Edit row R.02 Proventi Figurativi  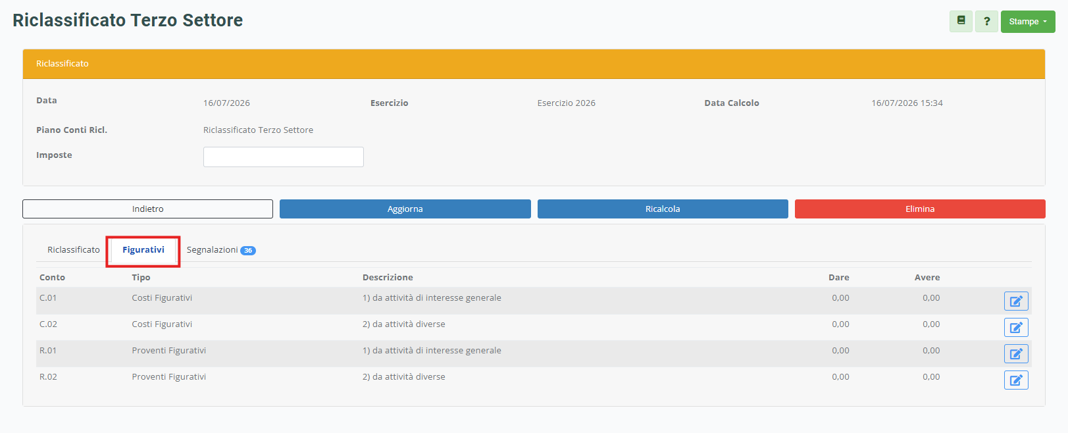point(1016,380)
